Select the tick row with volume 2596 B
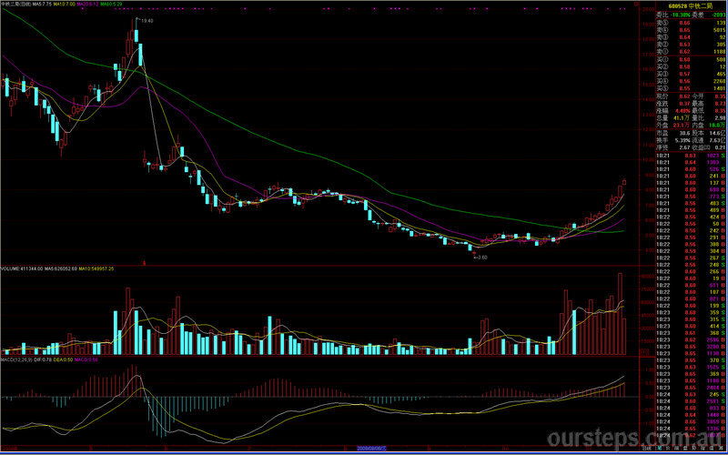The width and height of the screenshot is (728, 455). [x=691, y=339]
